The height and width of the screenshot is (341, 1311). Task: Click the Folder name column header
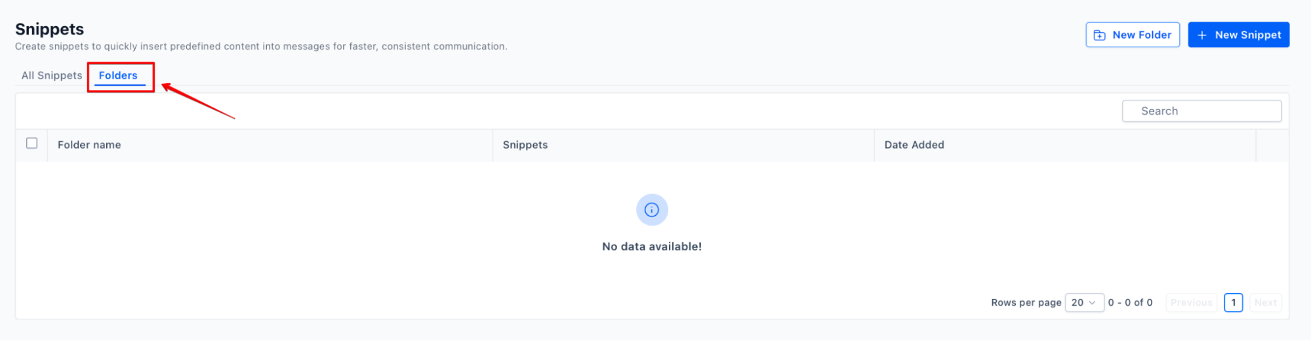pos(89,145)
